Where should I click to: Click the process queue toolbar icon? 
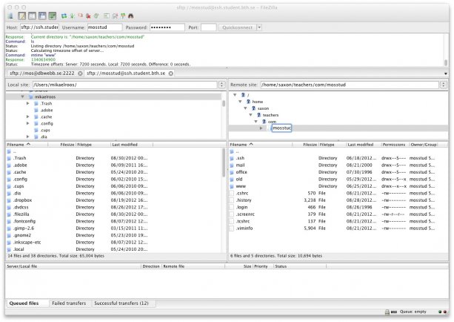coord(72,16)
